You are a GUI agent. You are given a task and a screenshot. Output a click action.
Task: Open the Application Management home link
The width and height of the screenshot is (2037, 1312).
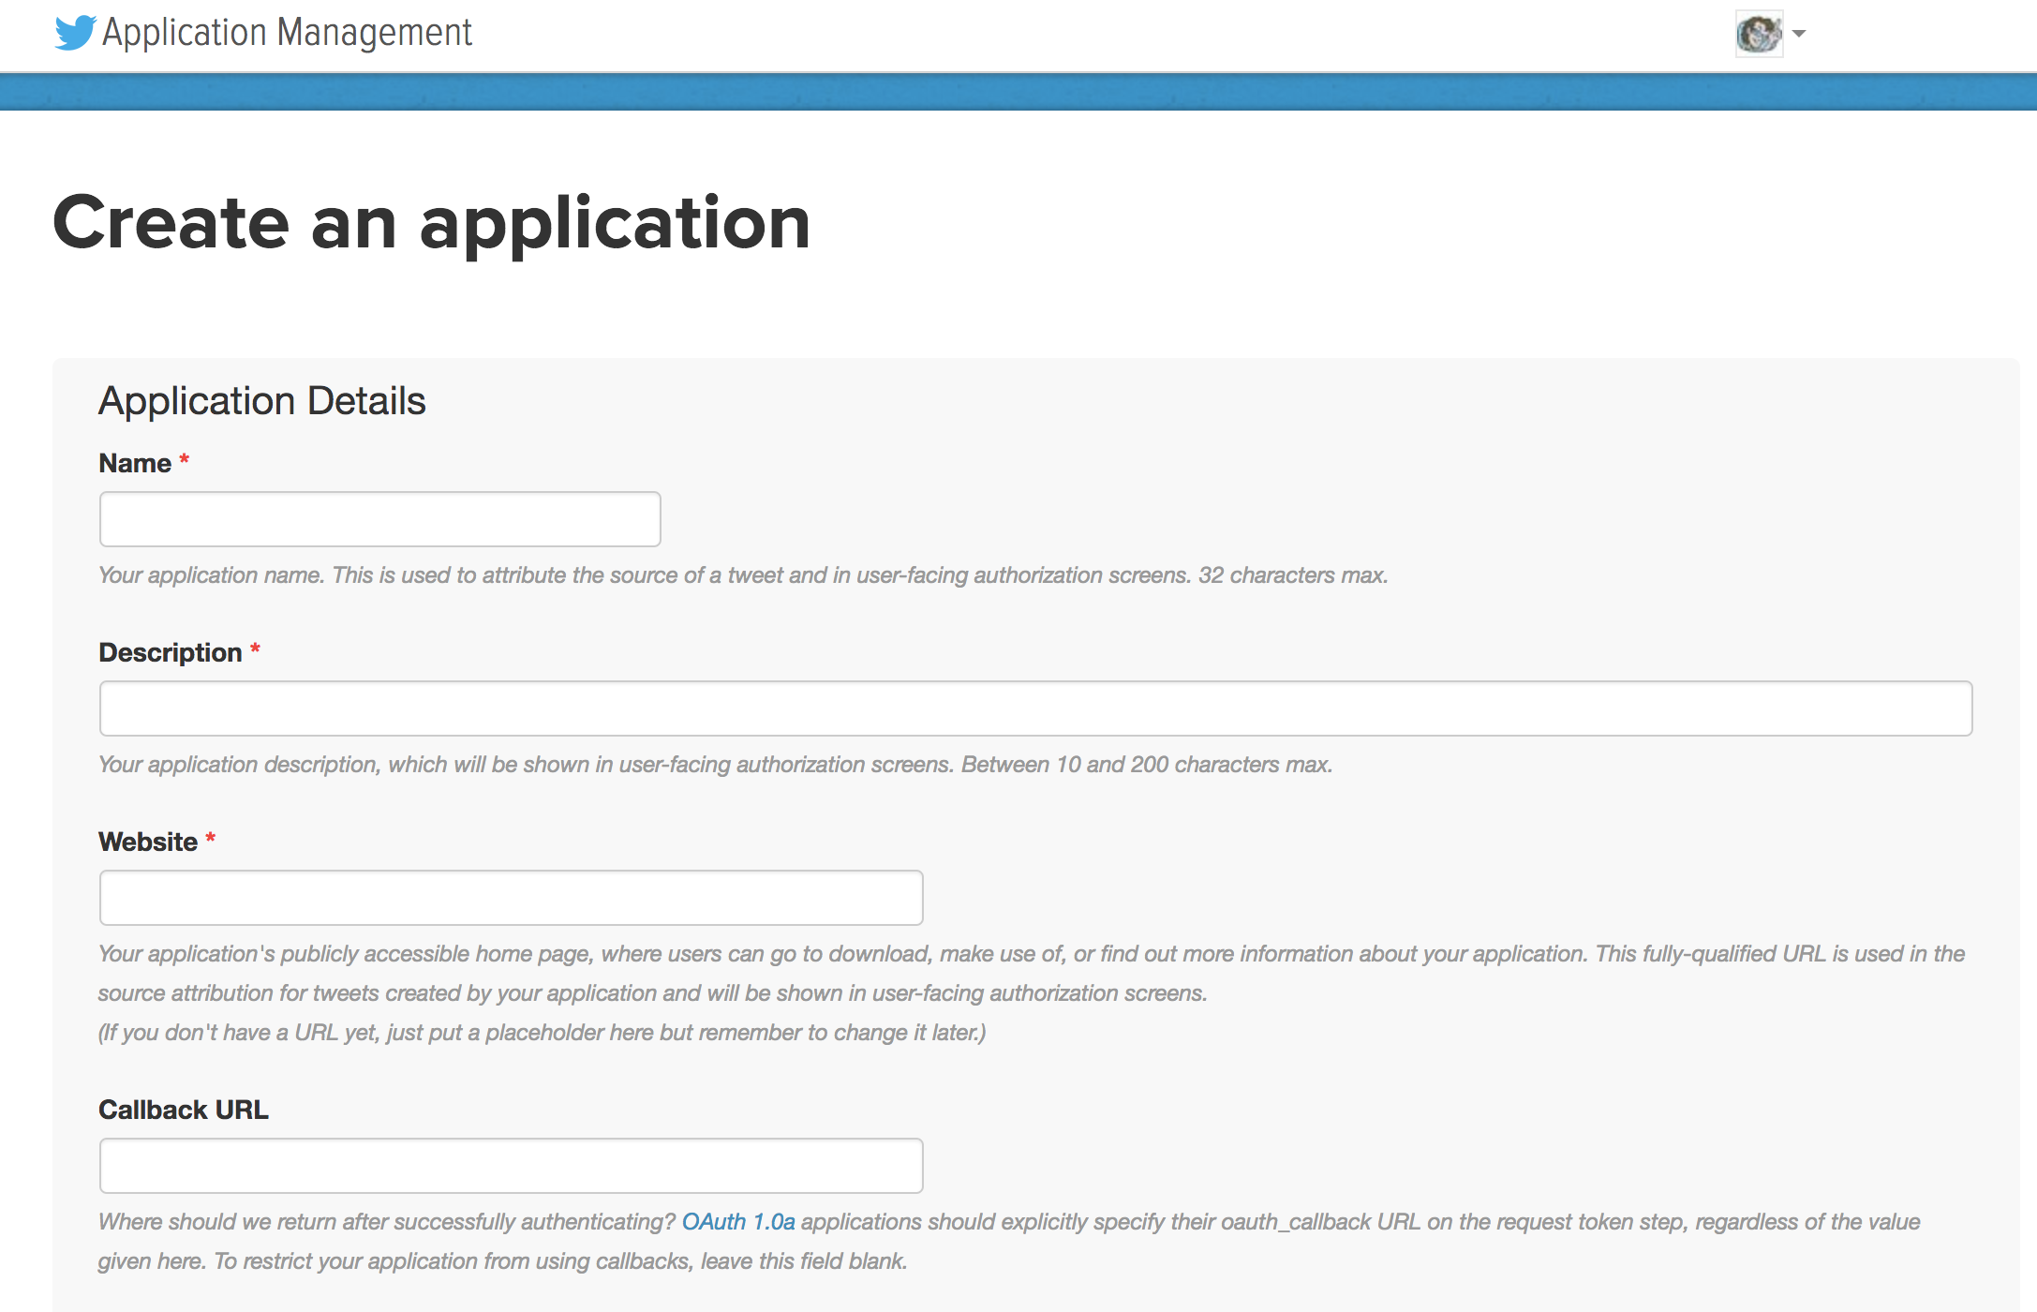287,33
